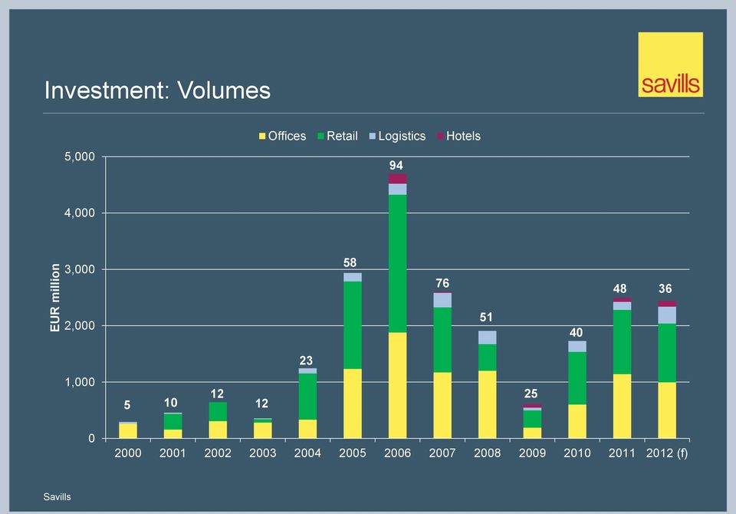Select the green Retail legend swatch
Viewport: 736px width, 514px height.
[321, 137]
